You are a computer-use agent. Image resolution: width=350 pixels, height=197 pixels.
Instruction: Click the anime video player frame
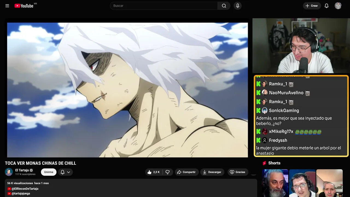point(127,90)
